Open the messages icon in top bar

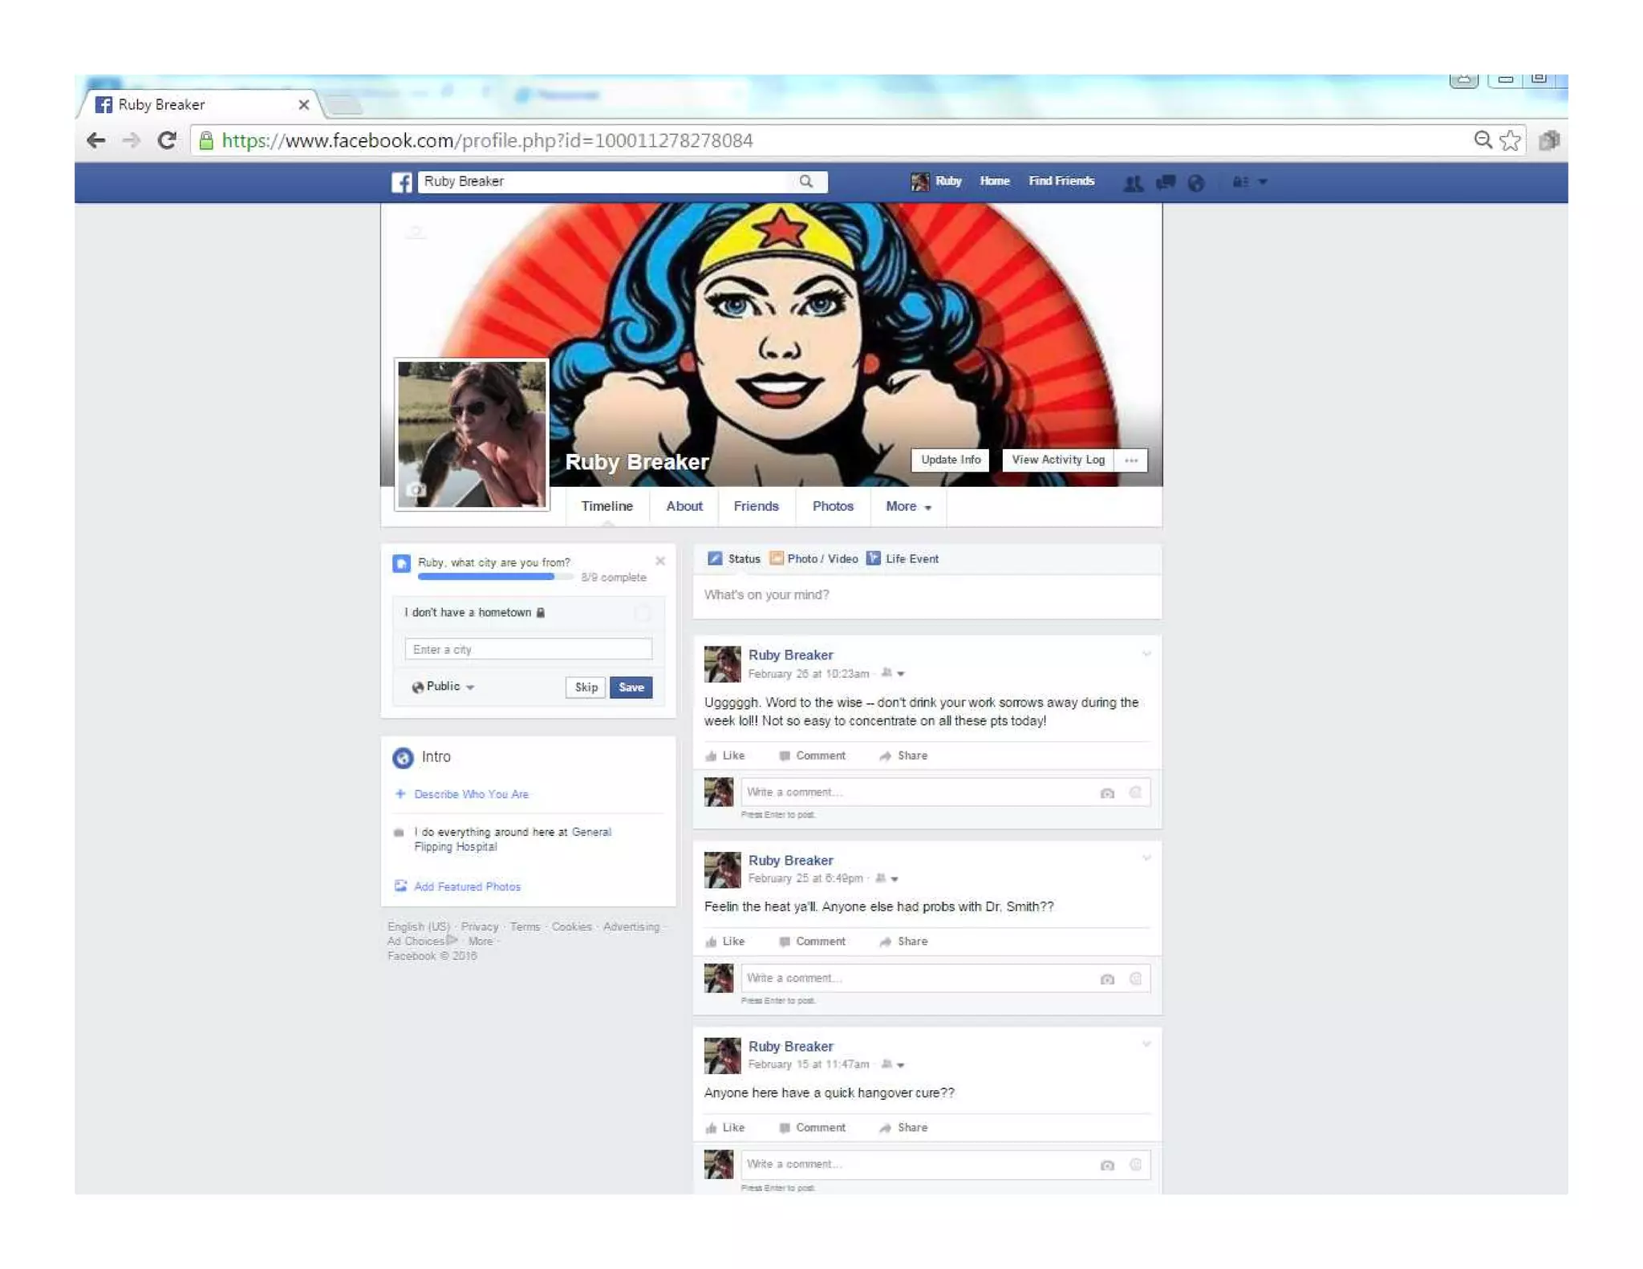1165,183
